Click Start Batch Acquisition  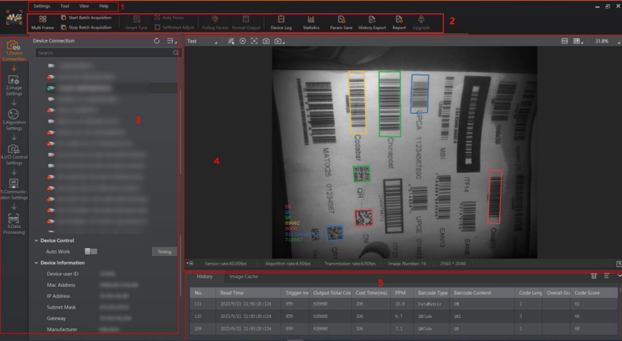tap(86, 17)
